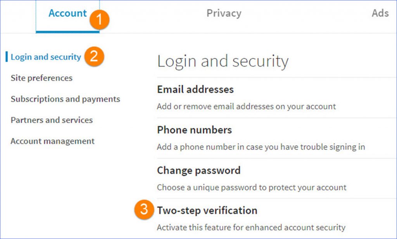
Task: Open Partners and services settings
Action: 51,120
